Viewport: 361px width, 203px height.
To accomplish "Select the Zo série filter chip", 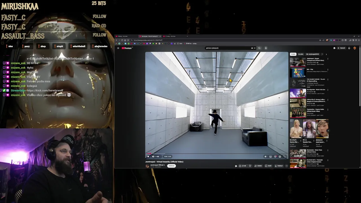I will coord(301,54).
